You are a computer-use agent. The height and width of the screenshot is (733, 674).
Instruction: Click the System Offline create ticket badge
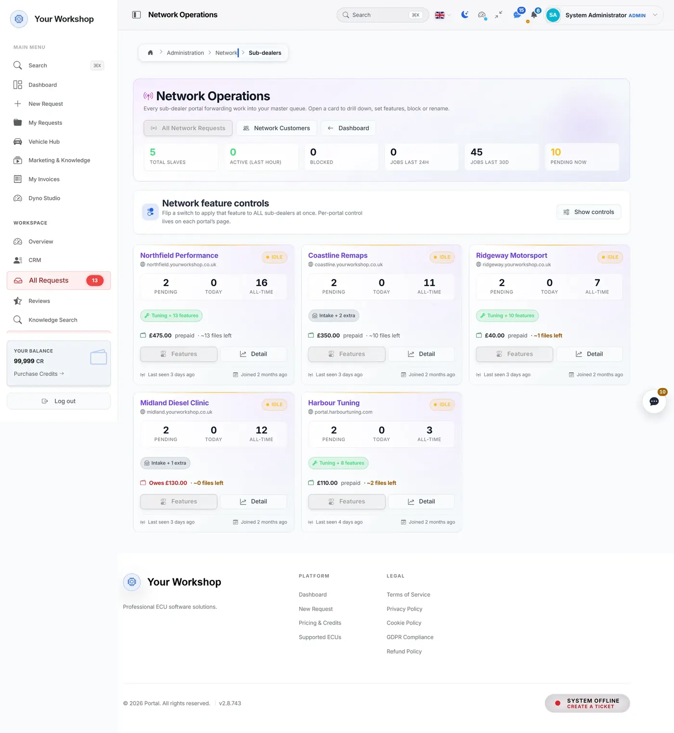(x=587, y=703)
